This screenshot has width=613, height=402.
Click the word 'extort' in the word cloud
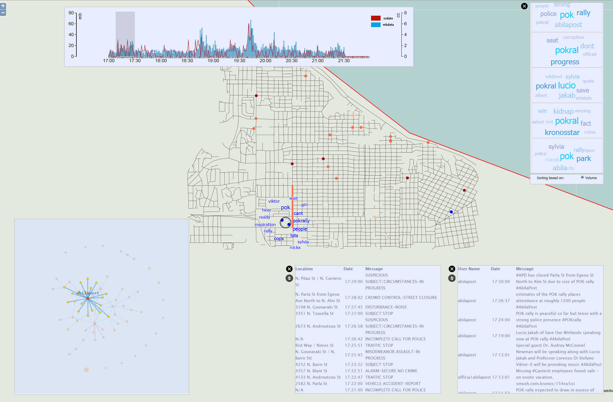click(x=538, y=122)
